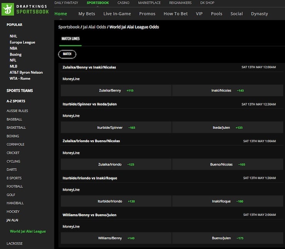
Task: Click Jai Alai Odds breadcrumb
Action: point(94,27)
